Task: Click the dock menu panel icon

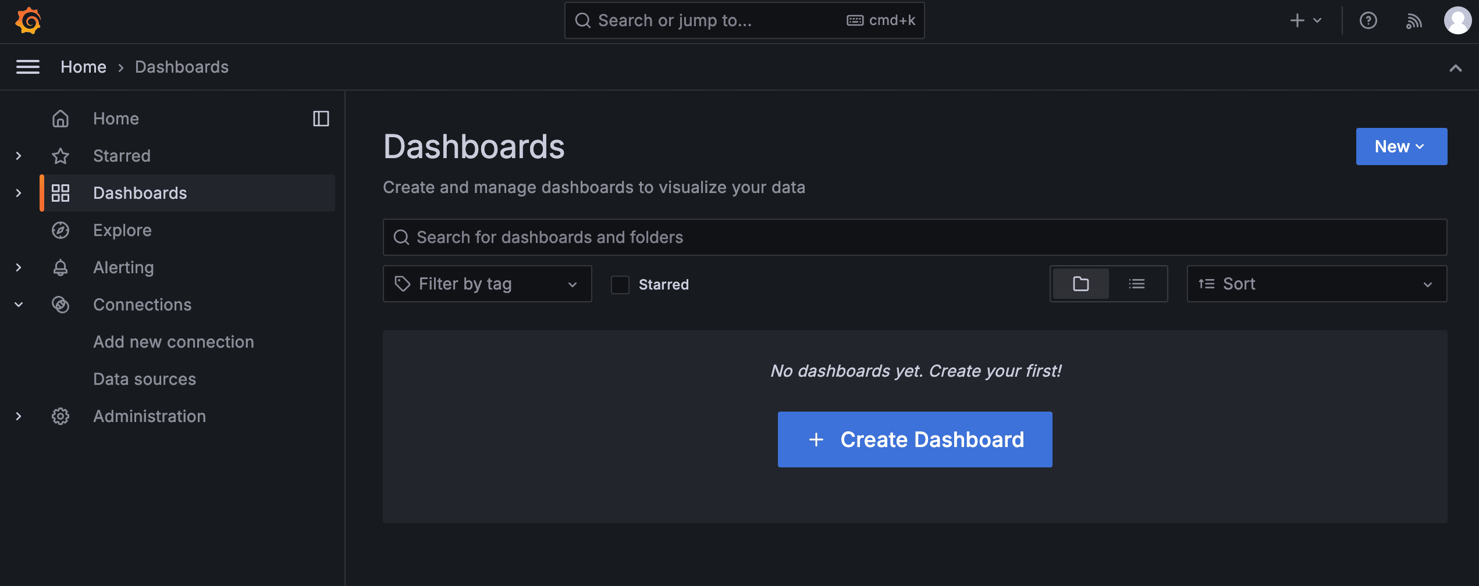Action: 321,119
